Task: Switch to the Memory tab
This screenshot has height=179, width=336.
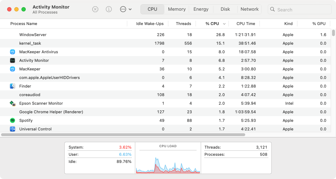Action: [x=177, y=9]
